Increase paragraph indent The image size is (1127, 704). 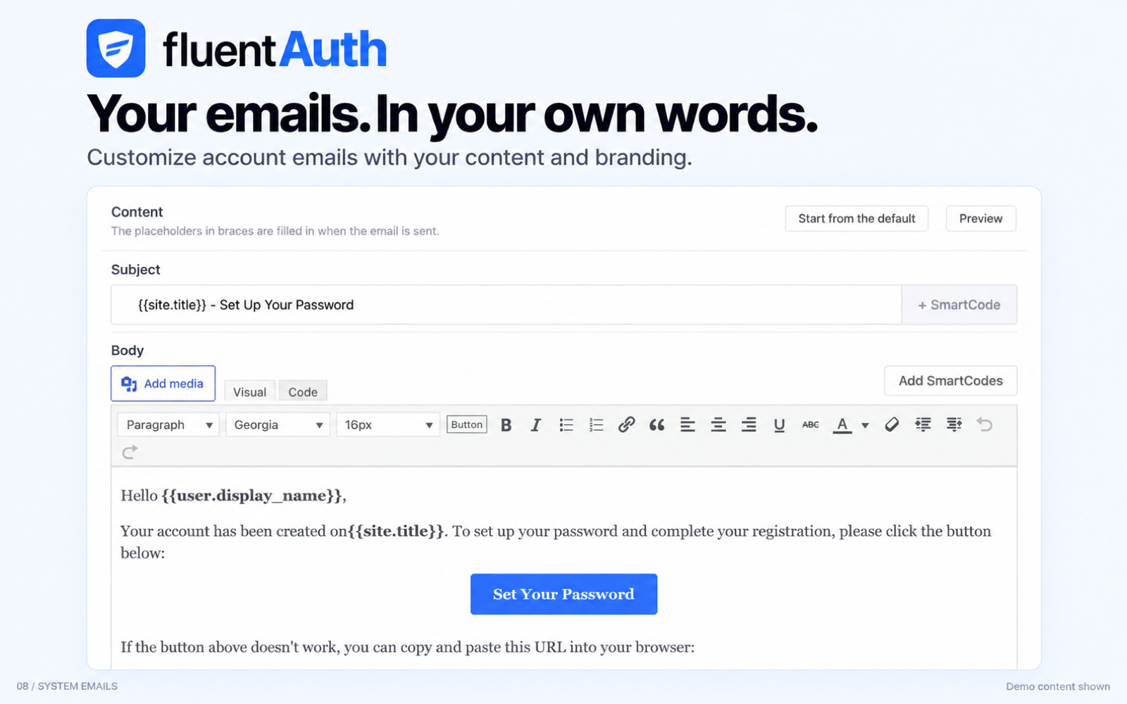tap(954, 425)
